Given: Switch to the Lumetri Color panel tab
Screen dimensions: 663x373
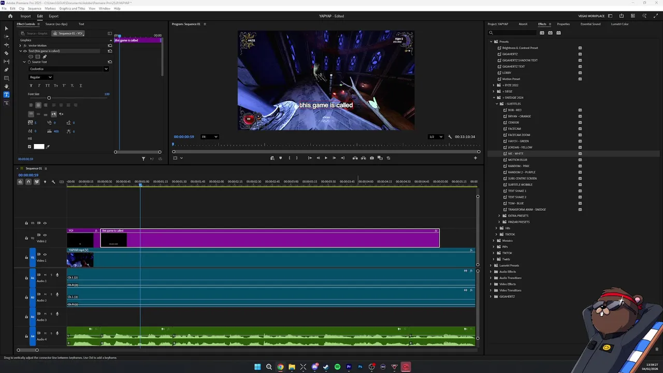Looking at the screenshot, I should click(619, 24).
